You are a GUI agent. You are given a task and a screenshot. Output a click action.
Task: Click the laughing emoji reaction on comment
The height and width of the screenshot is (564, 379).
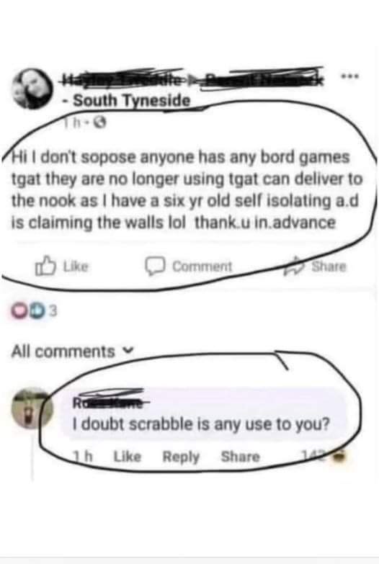[339, 457]
